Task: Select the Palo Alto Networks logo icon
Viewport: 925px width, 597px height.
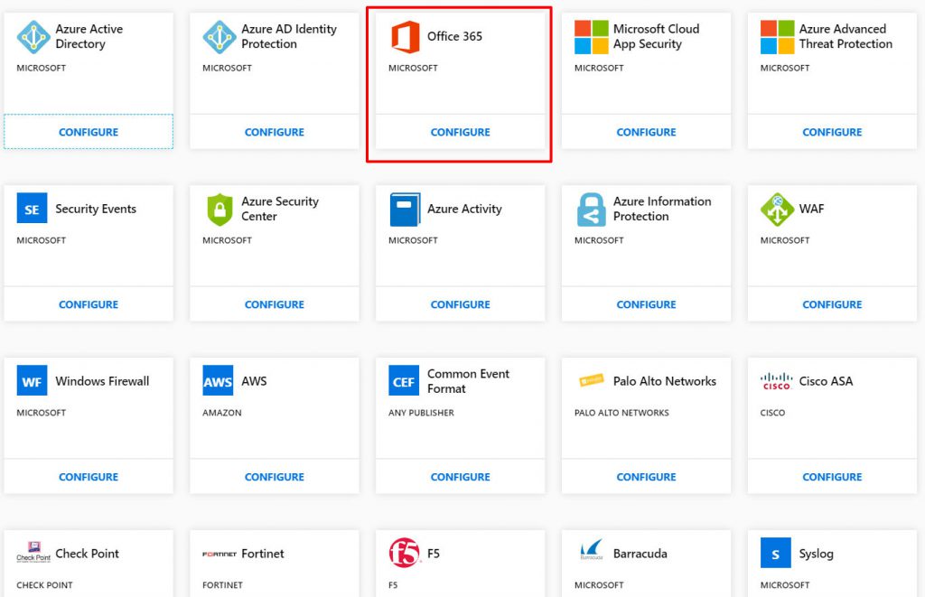Action: [591, 380]
